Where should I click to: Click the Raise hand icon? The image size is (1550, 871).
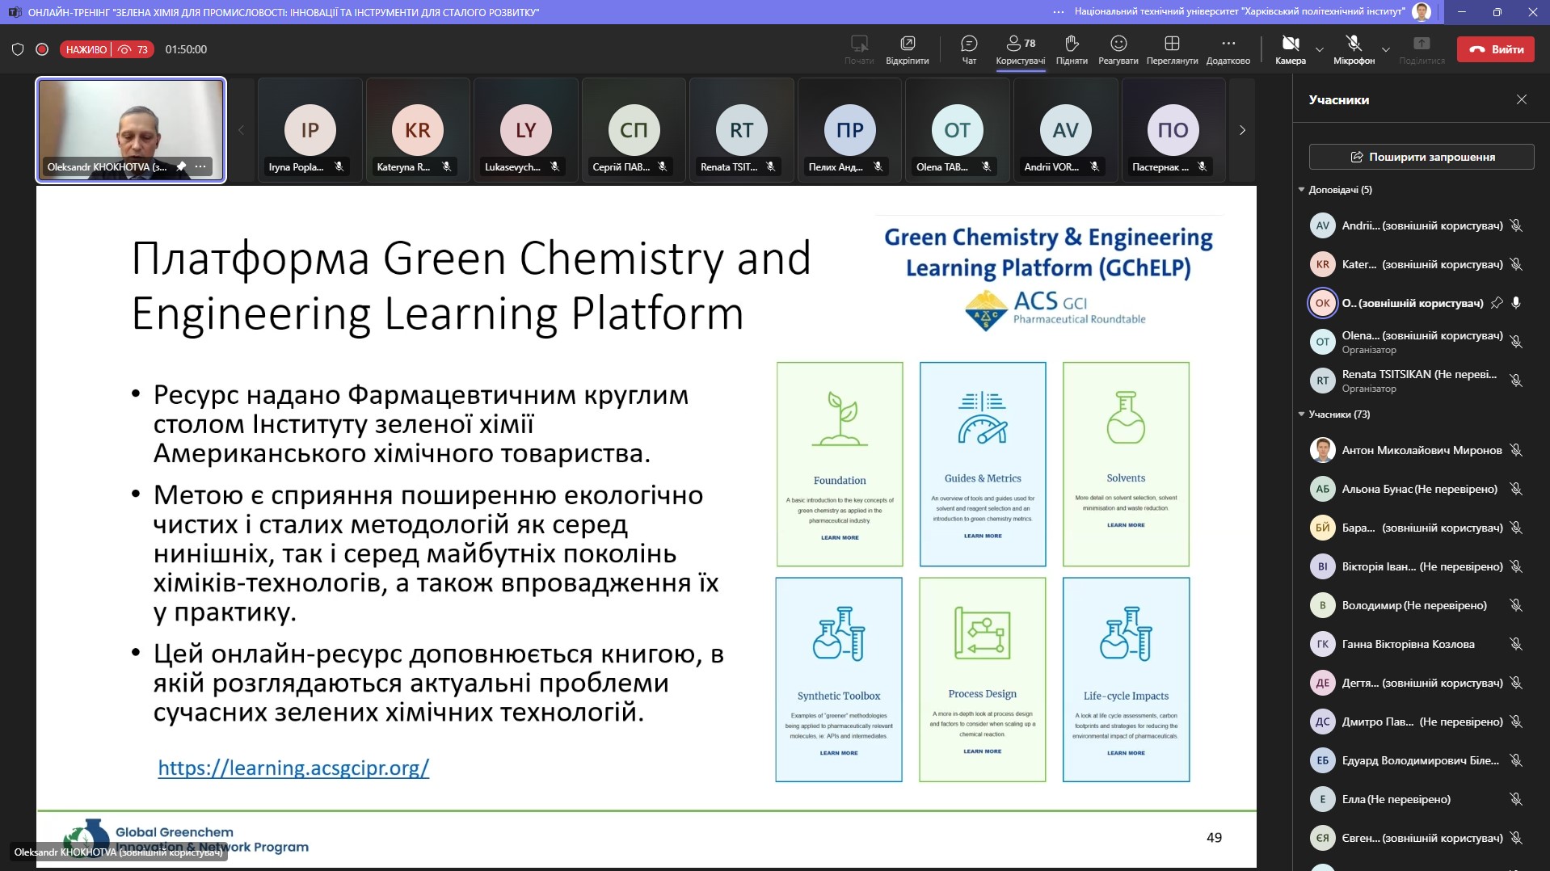(1071, 48)
